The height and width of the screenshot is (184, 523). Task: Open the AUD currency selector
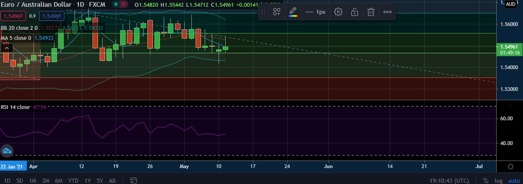click(510, 4)
